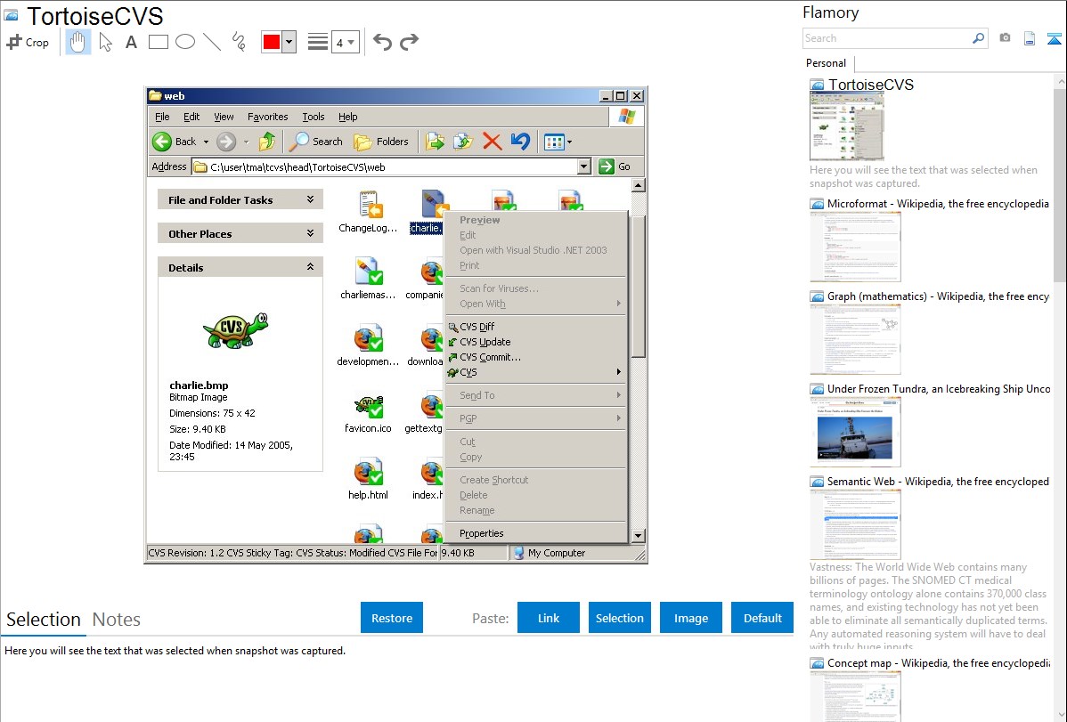Open the Personal tab
1067x722 pixels.
click(x=826, y=63)
